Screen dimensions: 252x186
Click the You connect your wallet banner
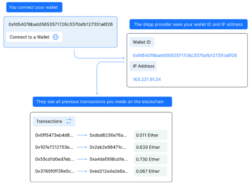tap(34, 7)
